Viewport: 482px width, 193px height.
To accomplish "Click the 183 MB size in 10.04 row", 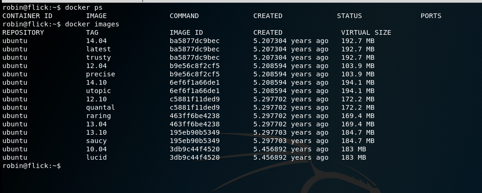I will pos(354,149).
